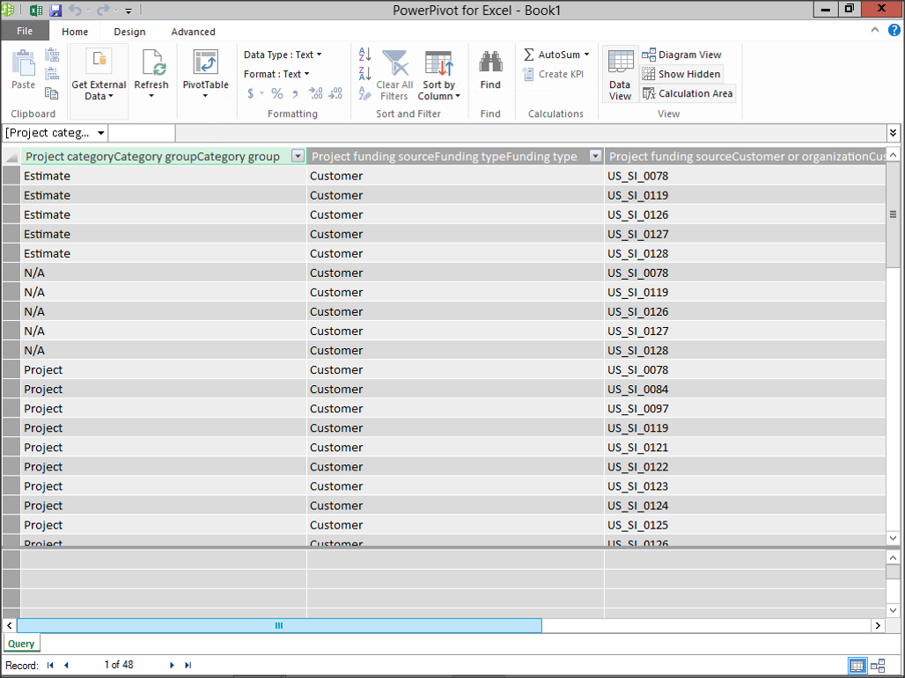The image size is (905, 678).
Task: Click the Find binoculars icon
Action: pyautogui.click(x=490, y=63)
